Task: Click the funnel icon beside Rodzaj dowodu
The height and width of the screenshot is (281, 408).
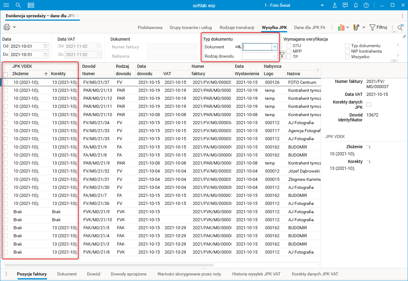Action: click(x=282, y=55)
